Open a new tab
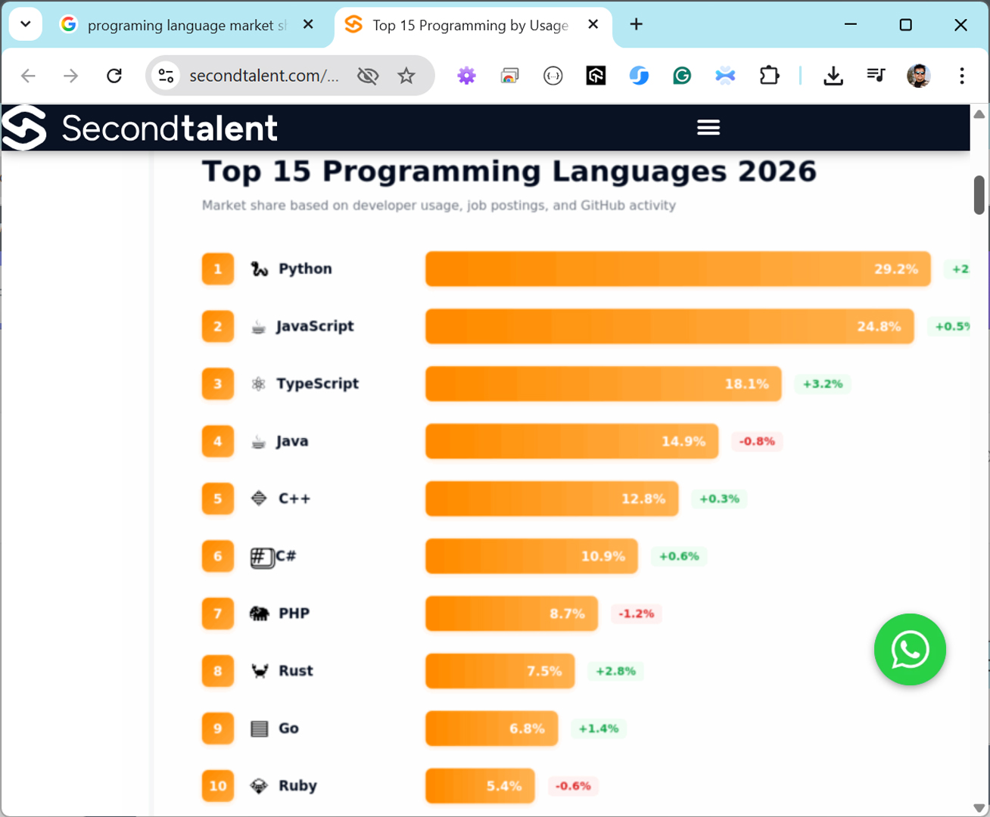This screenshot has height=817, width=990. 636,25
